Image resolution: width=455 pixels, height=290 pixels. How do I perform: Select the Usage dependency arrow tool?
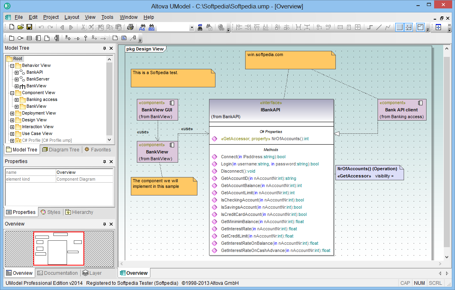point(94,38)
